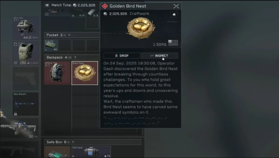
Task: Click the lock icon on Sea Gleam slot
Action: click(x=15, y=114)
